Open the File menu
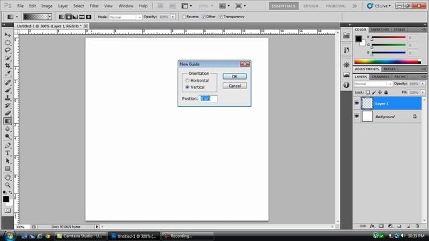 point(20,6)
